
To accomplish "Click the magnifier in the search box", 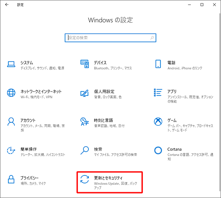I will coord(152,38).
